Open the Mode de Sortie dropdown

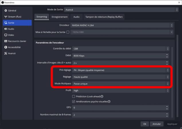click(x=121, y=10)
